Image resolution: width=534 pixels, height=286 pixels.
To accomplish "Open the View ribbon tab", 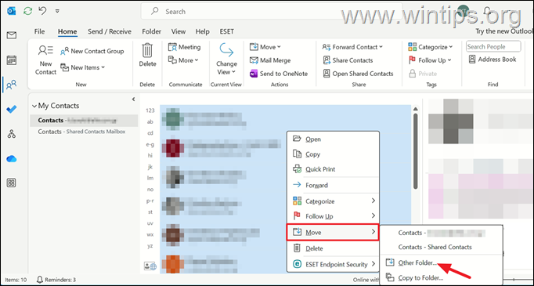I will pos(179,31).
